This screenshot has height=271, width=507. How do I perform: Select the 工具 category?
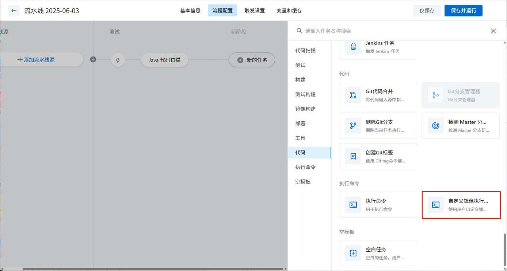pos(309,138)
